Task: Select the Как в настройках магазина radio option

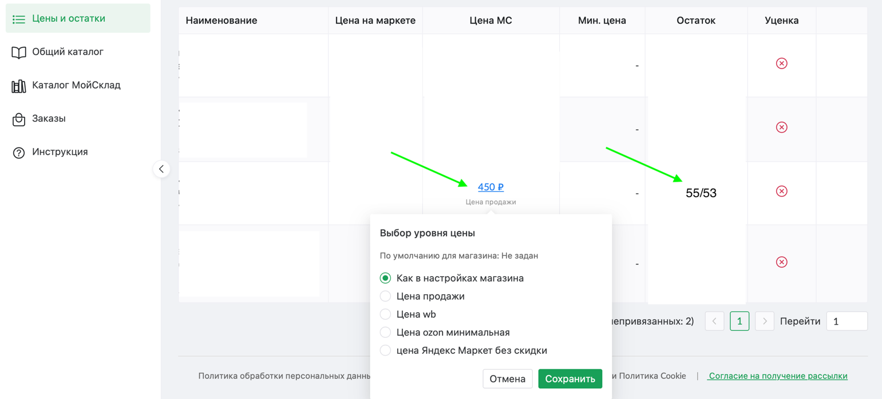Action: pyautogui.click(x=385, y=278)
